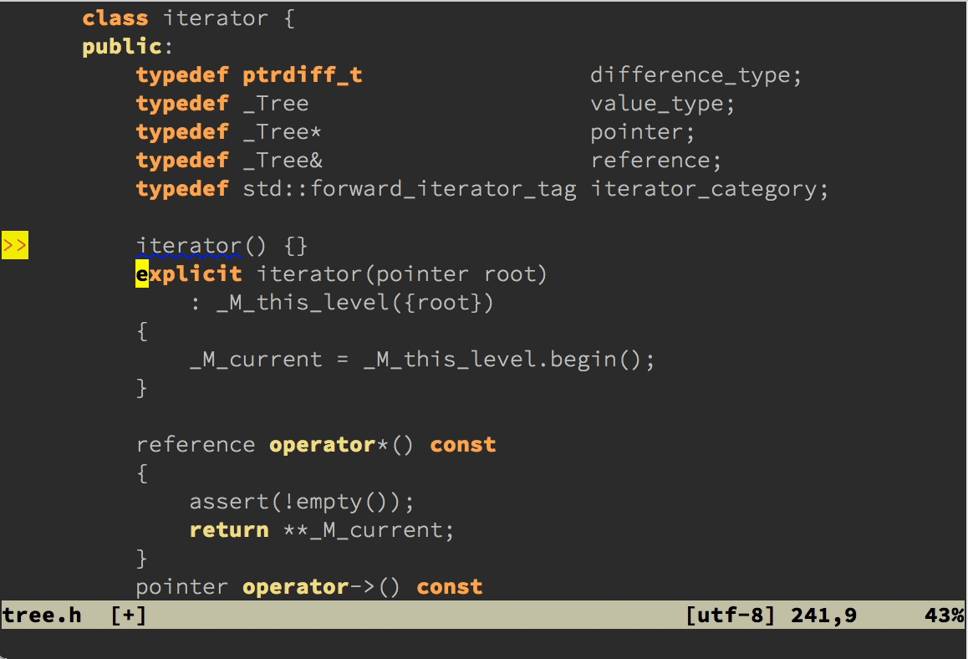Click the 'class' keyword at the top
Screen dimensions: 968x659
tap(115, 18)
